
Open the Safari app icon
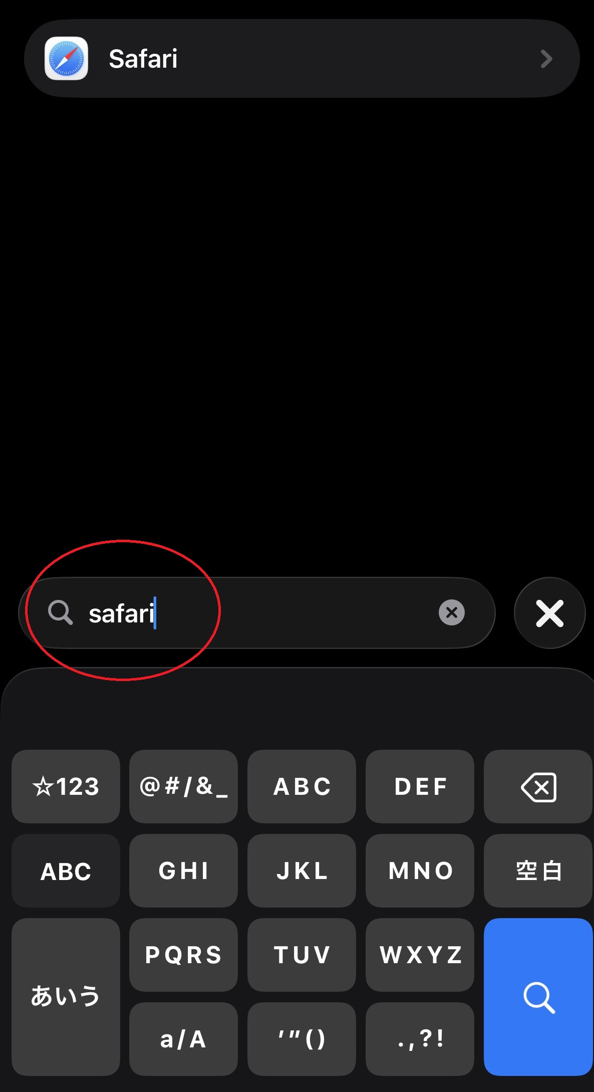pos(66,59)
